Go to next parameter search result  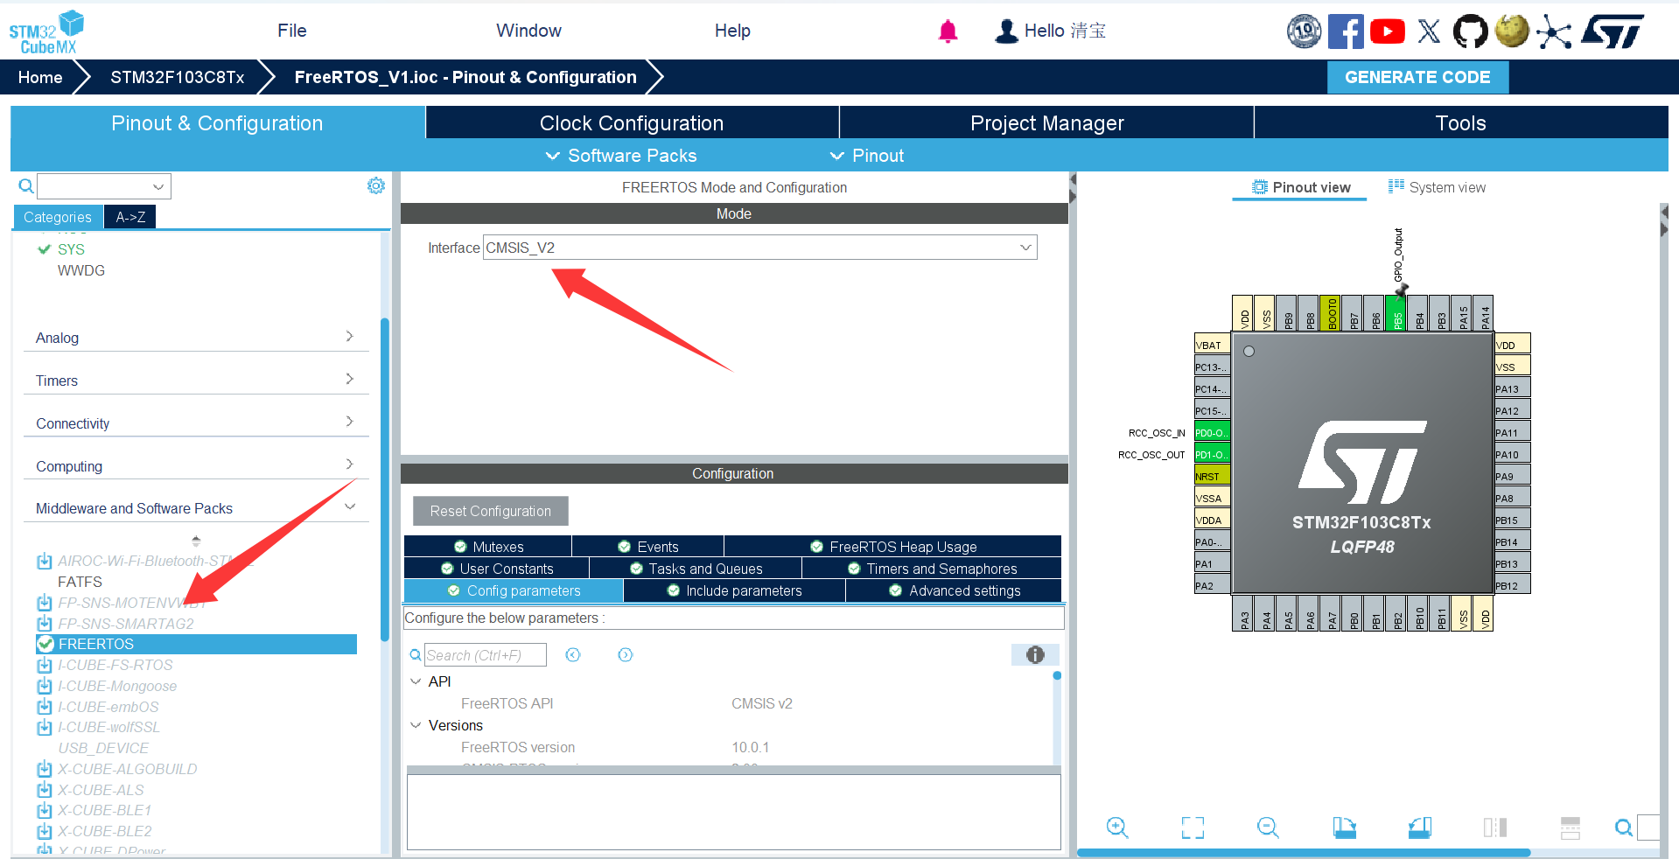coord(626,655)
